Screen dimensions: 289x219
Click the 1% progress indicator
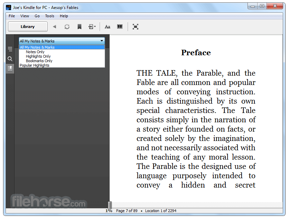(x=109, y=211)
